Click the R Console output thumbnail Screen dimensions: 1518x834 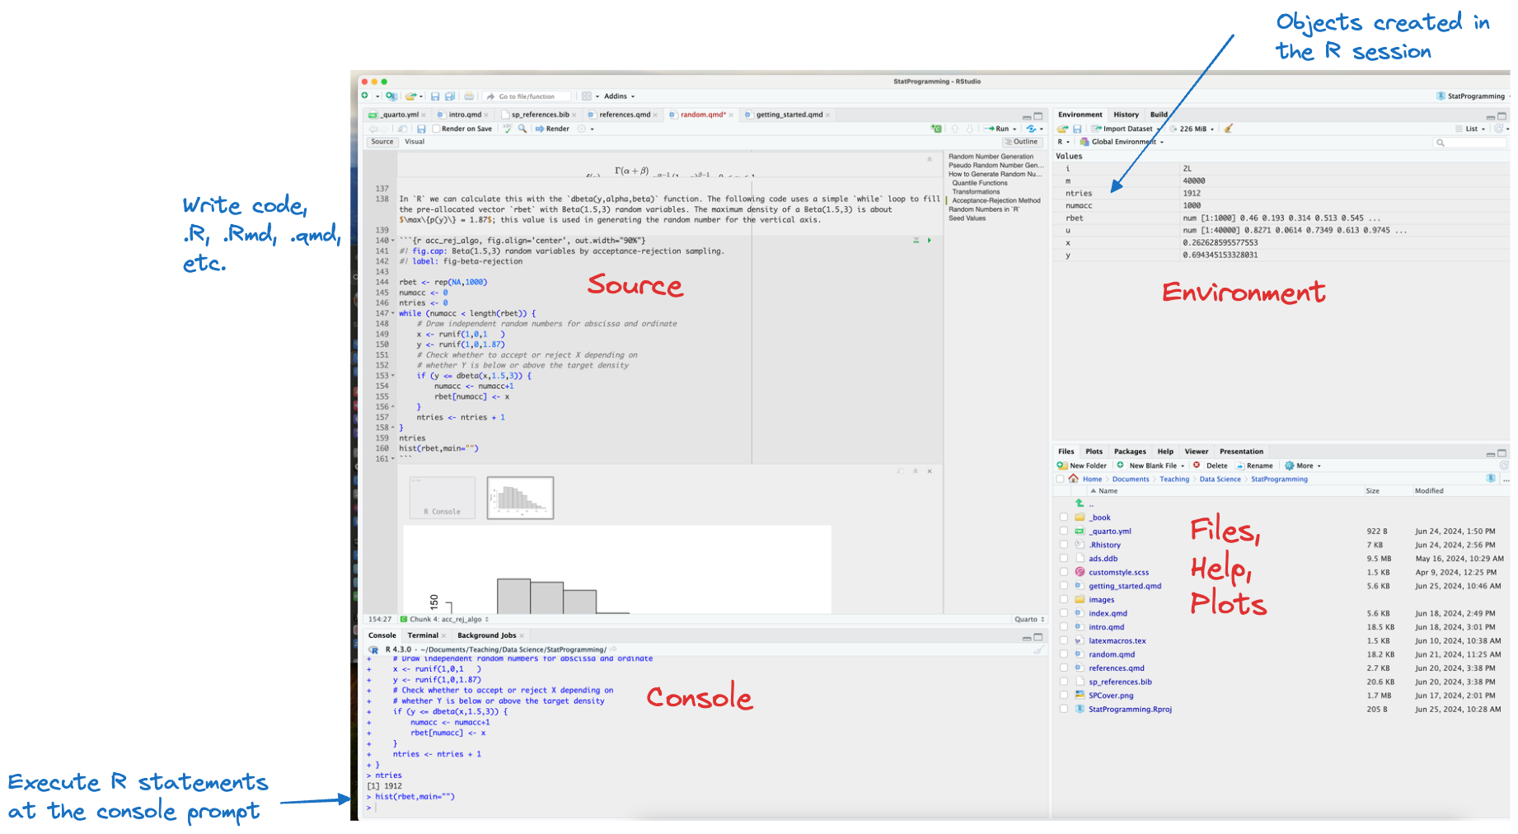pos(443,498)
